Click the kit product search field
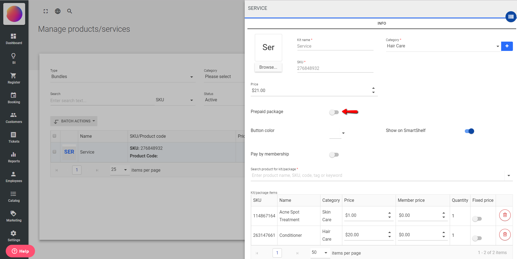517x259 pixels. [378, 175]
